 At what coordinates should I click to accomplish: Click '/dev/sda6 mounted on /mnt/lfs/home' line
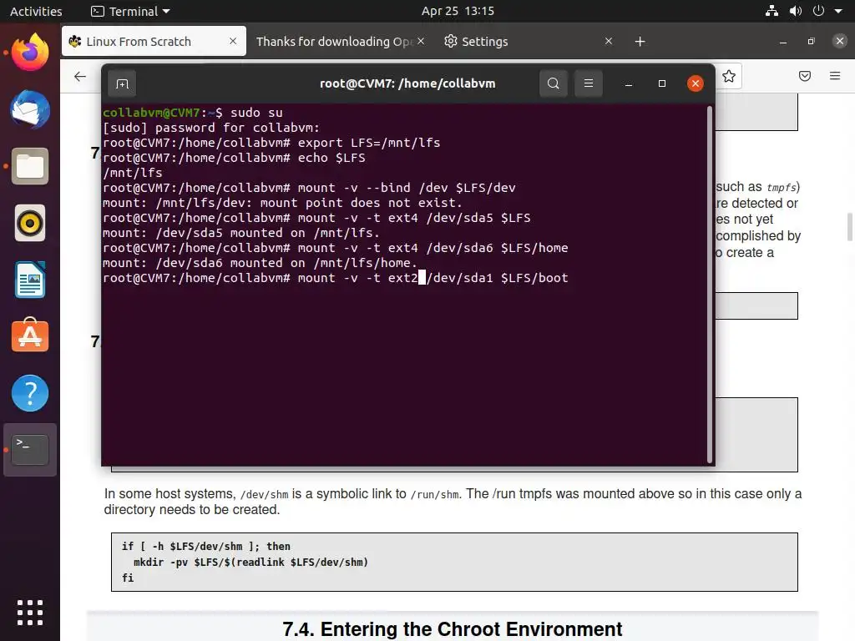(x=260, y=263)
